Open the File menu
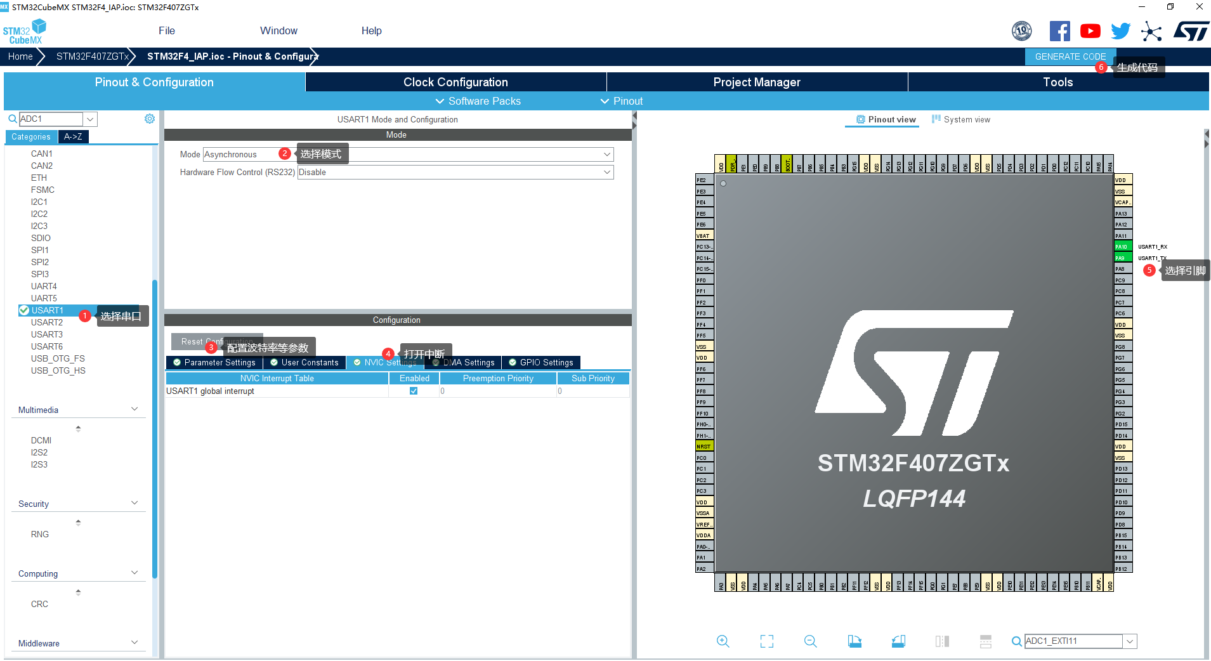Screen dimensions: 1211x661 (167, 30)
